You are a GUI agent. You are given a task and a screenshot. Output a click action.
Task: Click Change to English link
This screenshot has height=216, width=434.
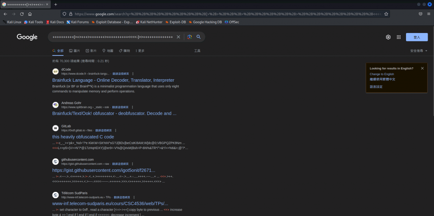(x=382, y=74)
